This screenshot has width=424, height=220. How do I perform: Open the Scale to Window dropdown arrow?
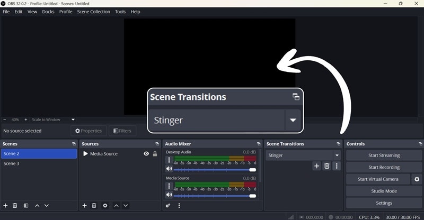click(73, 120)
